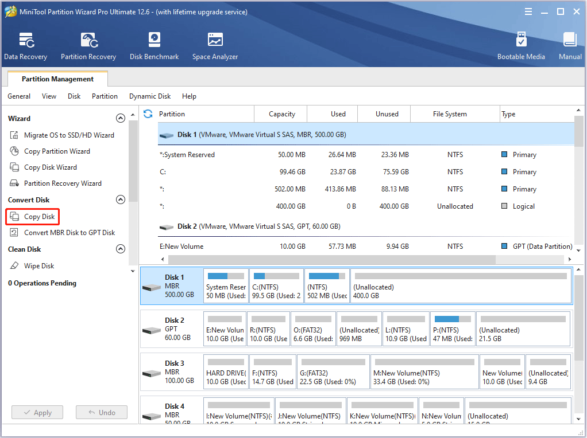Viewport: 587px width, 438px height.
Task: Select the C: partition row
Action: tap(366, 172)
